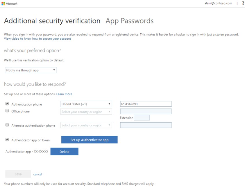Delete the registered Authenticator app

[x=64, y=152]
